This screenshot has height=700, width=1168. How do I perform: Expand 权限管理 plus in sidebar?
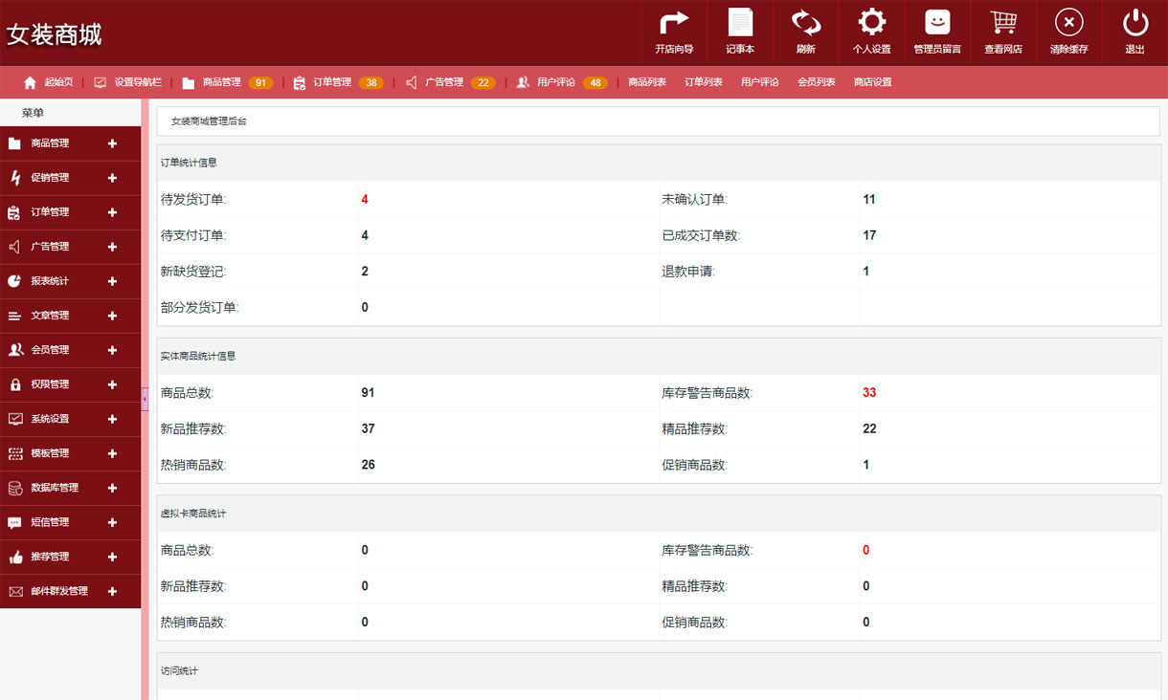click(112, 384)
